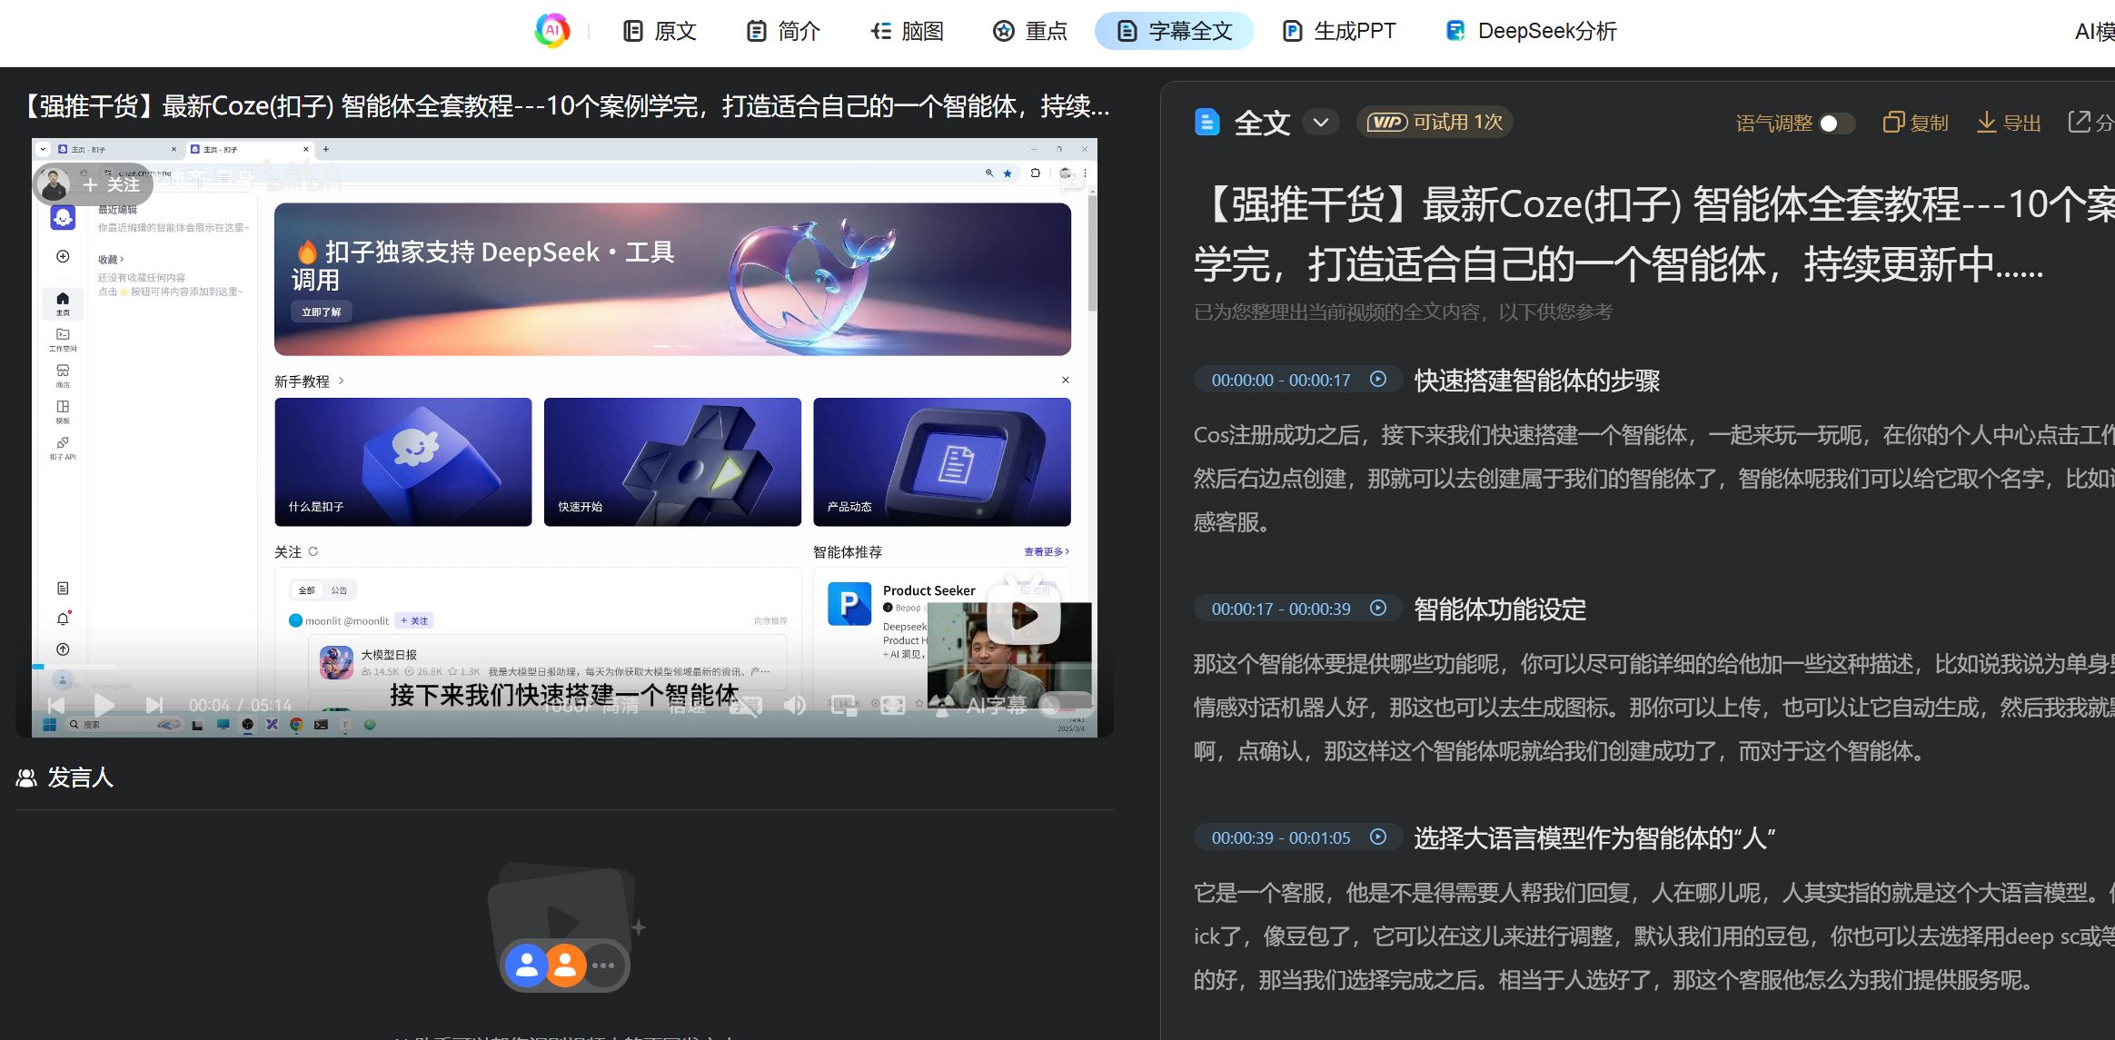
Task: Skip to the next video
Action: (x=154, y=705)
